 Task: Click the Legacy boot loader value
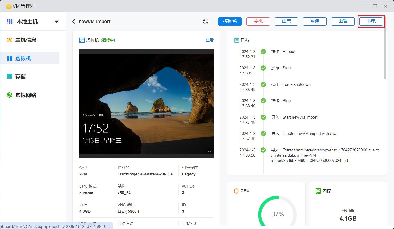tap(189, 174)
